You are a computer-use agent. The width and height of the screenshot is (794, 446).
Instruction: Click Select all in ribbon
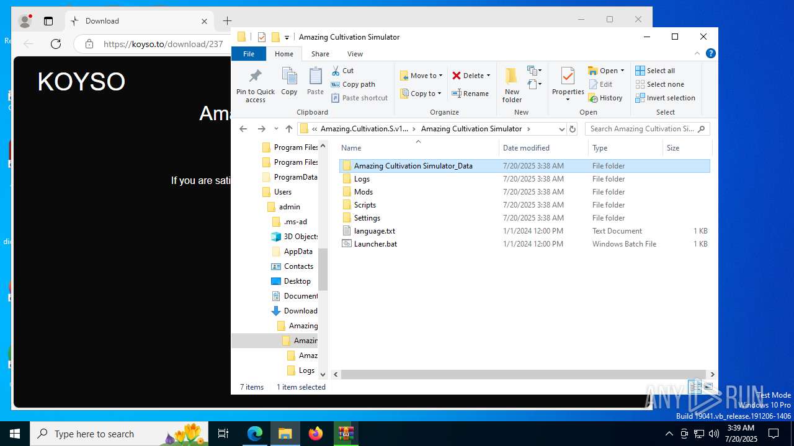point(655,71)
